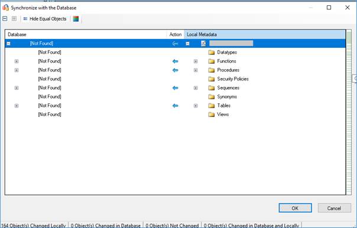
Task: Expand database node opposite Functions
Action: click(17, 61)
